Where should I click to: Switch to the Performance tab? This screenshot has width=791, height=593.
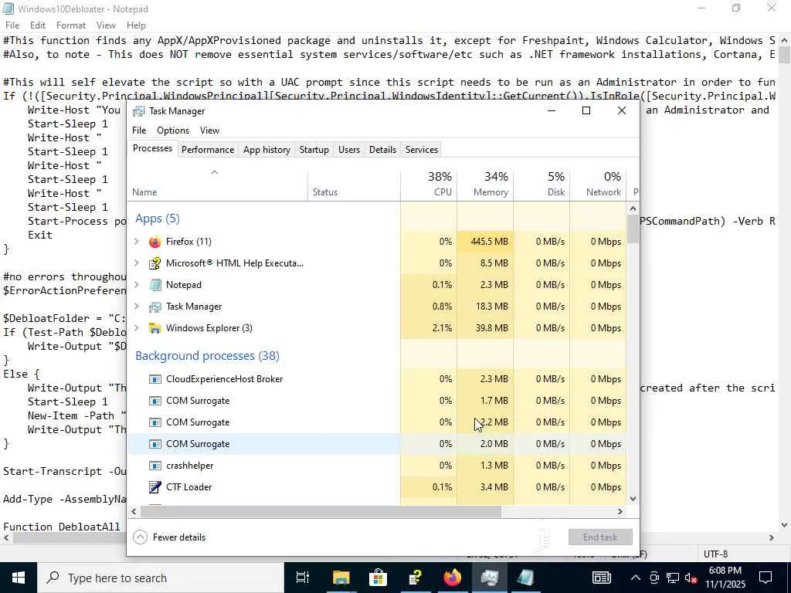[x=208, y=150]
